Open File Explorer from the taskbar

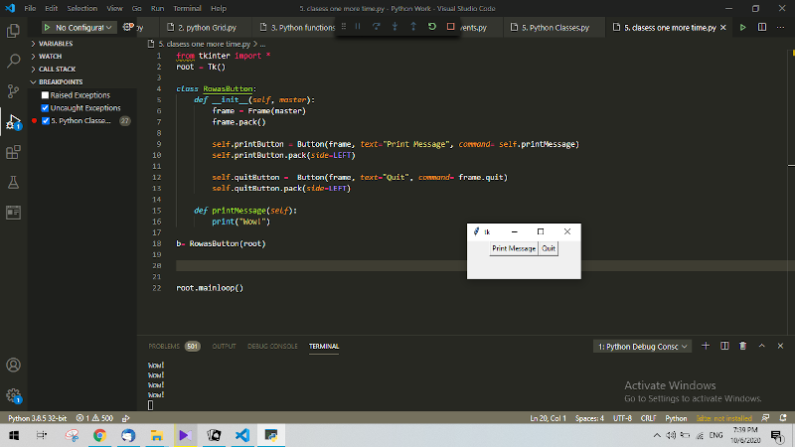[x=157, y=435]
